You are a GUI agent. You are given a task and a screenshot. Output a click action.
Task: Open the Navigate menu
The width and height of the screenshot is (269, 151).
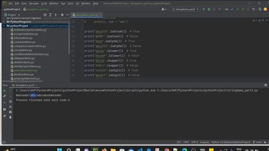click(34, 3)
